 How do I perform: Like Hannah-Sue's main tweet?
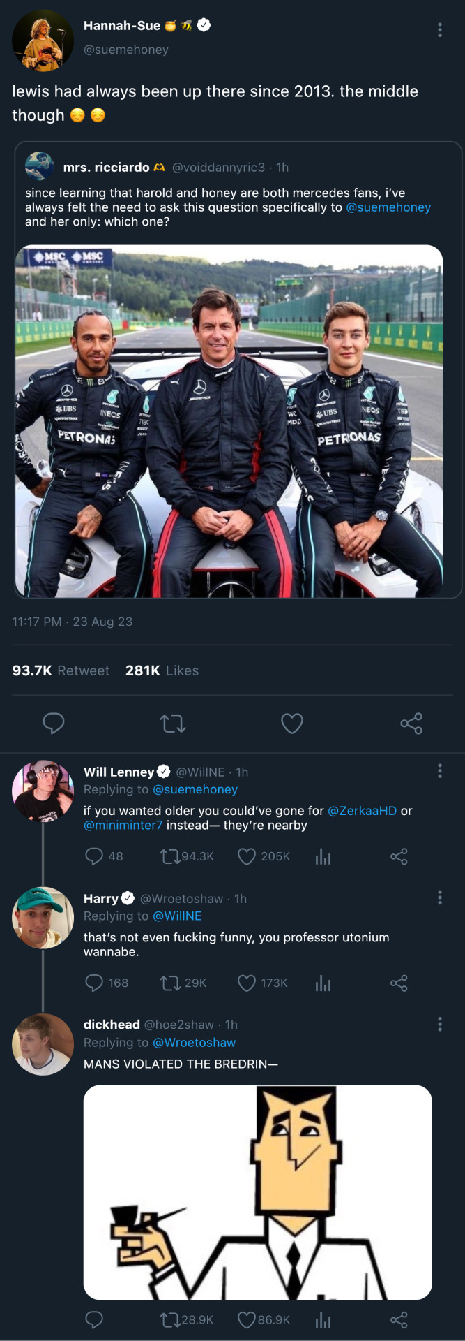(292, 723)
